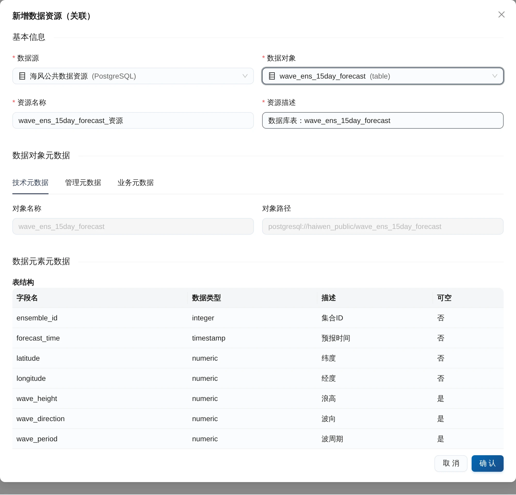
Task: Edit the 资源描述 input field
Action: 383,120
